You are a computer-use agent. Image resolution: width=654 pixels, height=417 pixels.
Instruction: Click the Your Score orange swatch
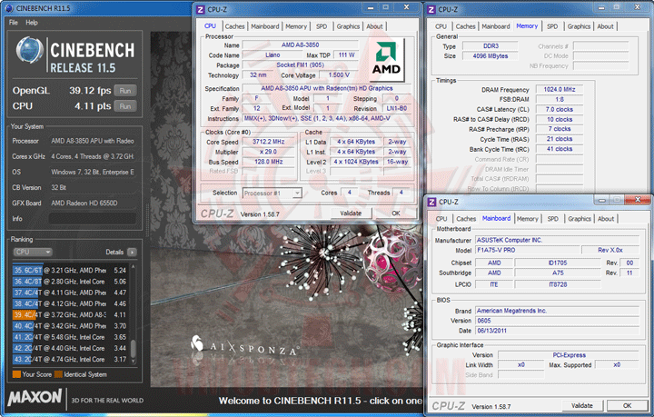point(16,374)
